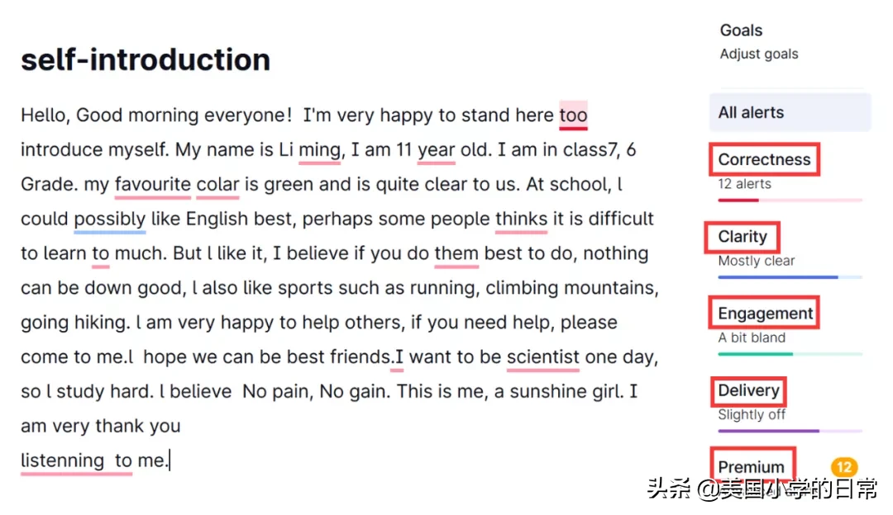The image size is (893, 515).
Task: Open the Engagement category
Action: 765,313
